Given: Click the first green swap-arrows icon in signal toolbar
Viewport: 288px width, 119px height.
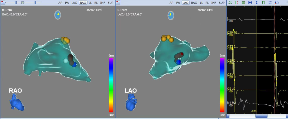Looking at the screenshot, I should 230,2.
